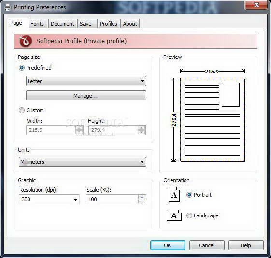Open the About tab
271x258 pixels.
pyautogui.click(x=130, y=24)
